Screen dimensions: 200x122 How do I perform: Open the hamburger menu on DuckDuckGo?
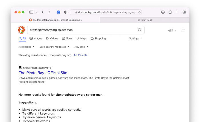[x=183, y=30]
